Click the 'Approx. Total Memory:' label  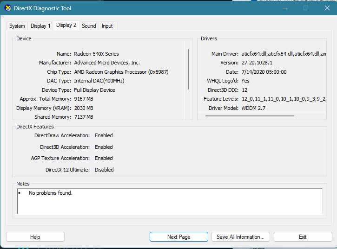46,99
